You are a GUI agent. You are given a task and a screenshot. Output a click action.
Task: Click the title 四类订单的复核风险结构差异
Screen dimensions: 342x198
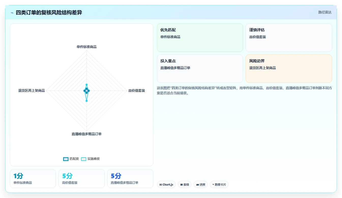pos(49,12)
